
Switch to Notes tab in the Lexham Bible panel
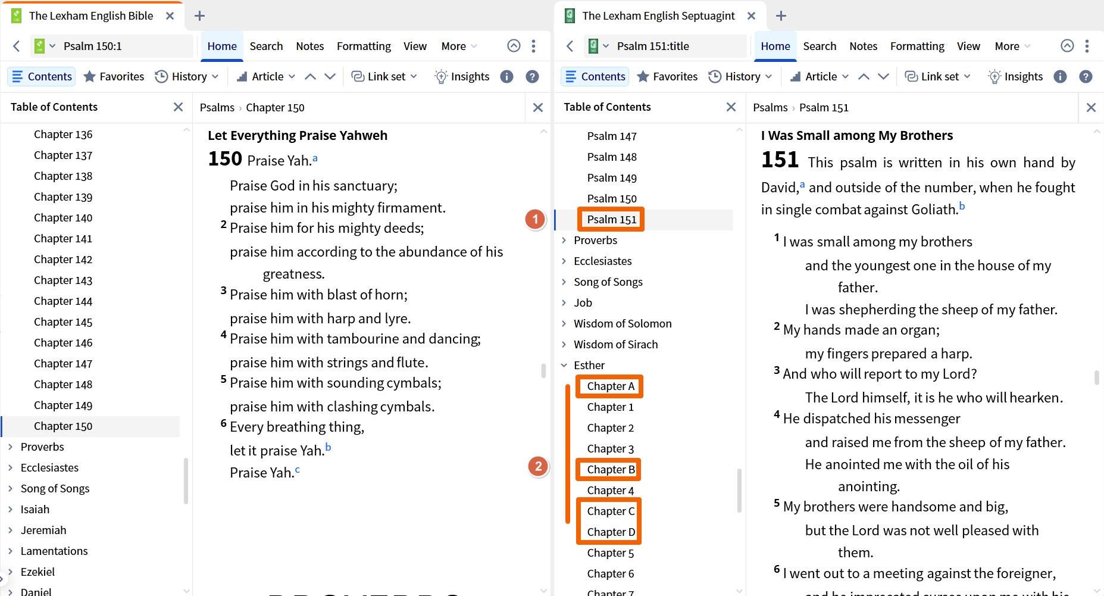(310, 46)
